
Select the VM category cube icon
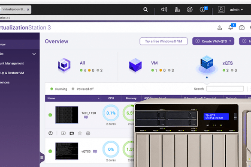click(136, 65)
